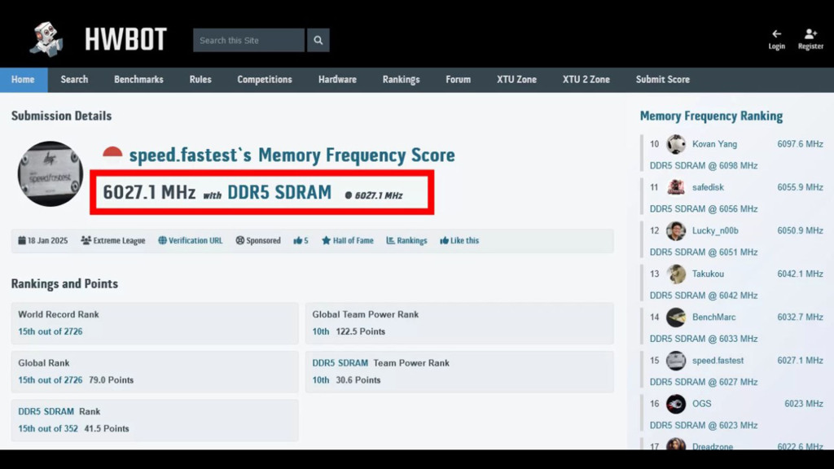Click the thumbs-up icon showing 5 likes
Screen dimensions: 834x469
point(297,240)
